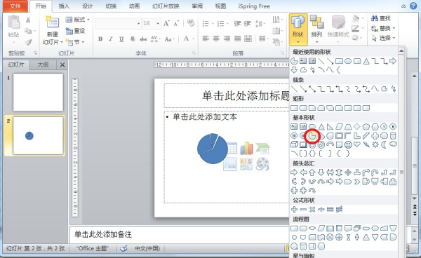Image resolution: width=421 pixels, height=258 pixels.
Task: Toggle underline formatting
Action: (x=121, y=39)
